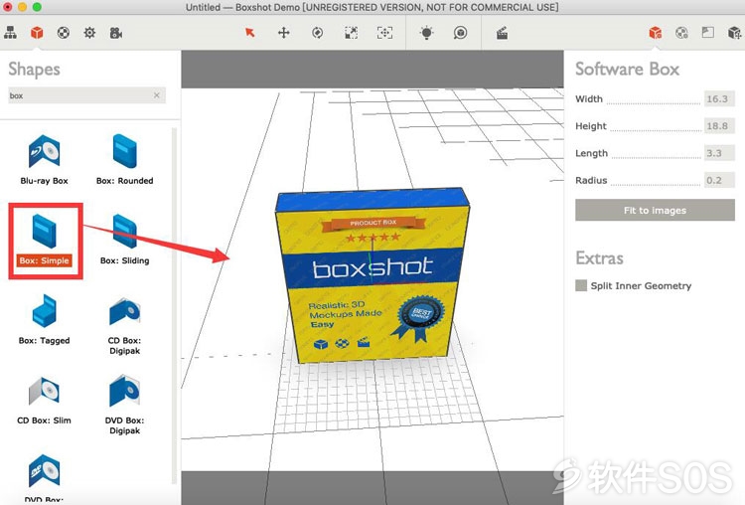Switch to material properties ball tab
Viewport: 745px width, 505px height.
[x=681, y=33]
